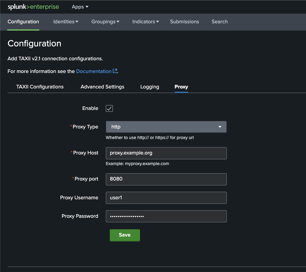This screenshot has height=272, width=306.
Task: Switch to the Logging tab
Action: tap(149, 87)
